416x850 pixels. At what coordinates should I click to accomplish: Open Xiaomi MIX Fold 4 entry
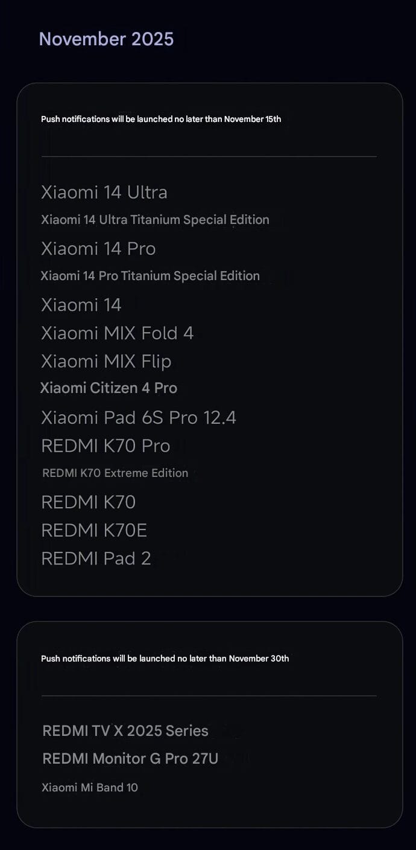point(117,333)
